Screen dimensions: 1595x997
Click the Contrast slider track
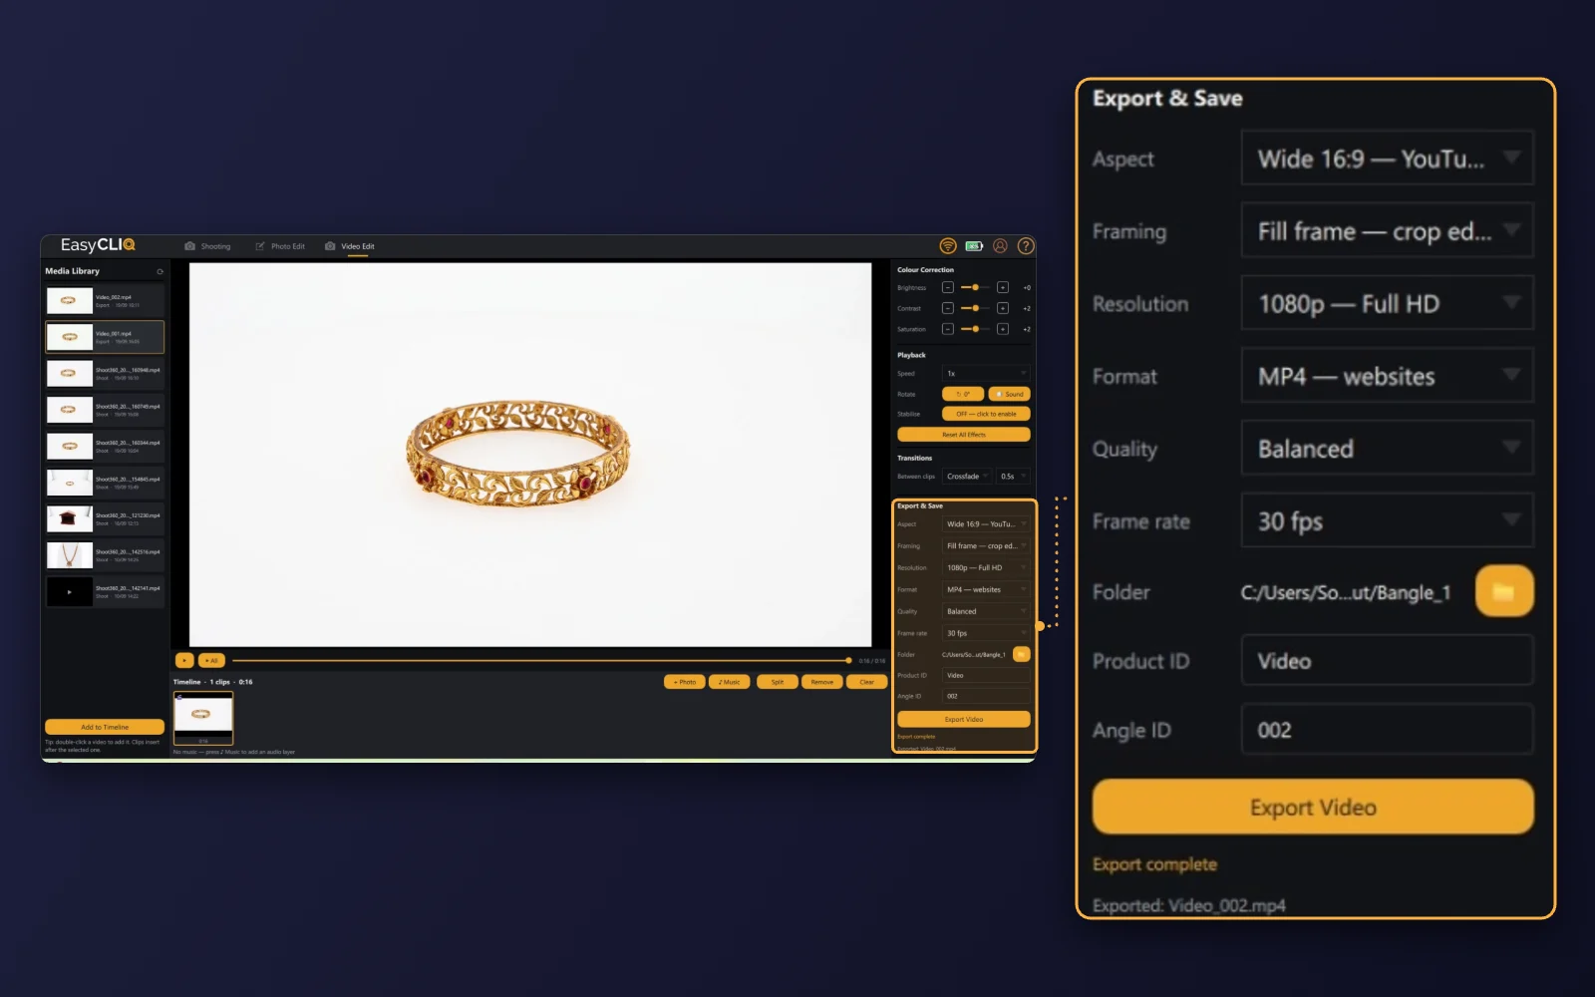[x=975, y=308]
